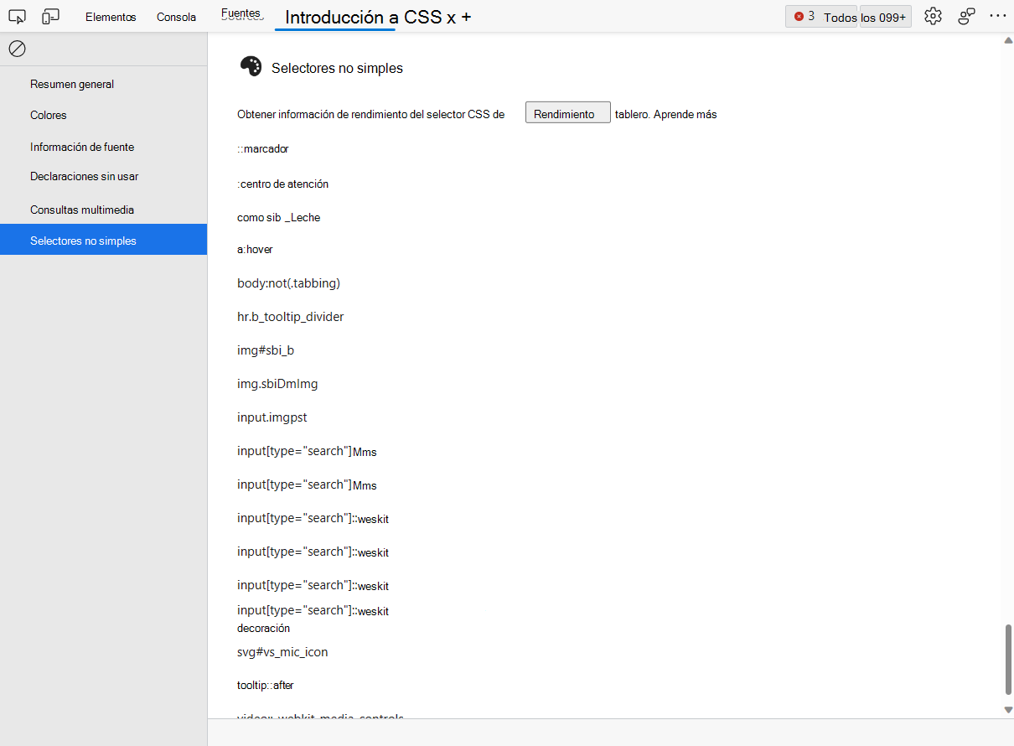Select the inspect element tool

click(x=18, y=16)
